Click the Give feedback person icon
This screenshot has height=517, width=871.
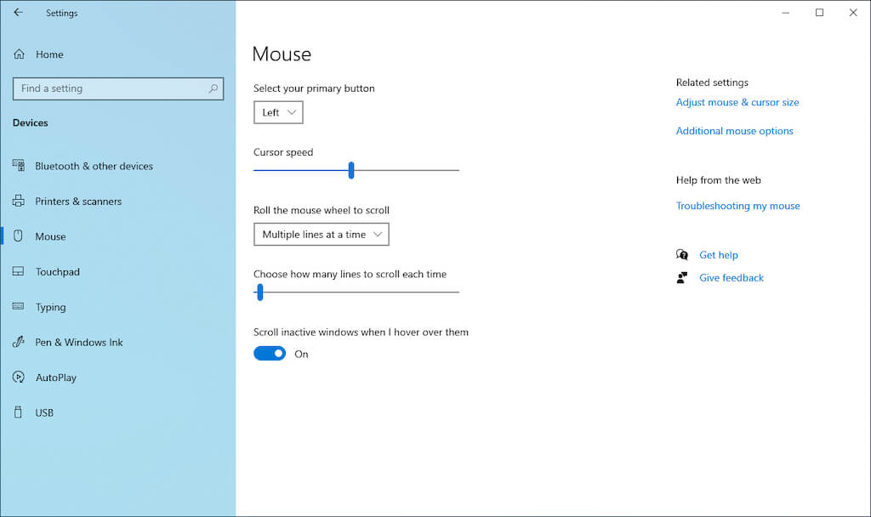[x=682, y=278]
